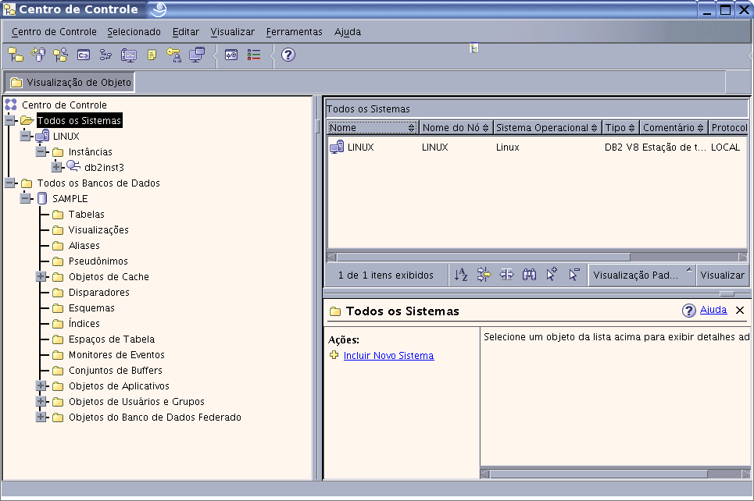Open the Selecionado menu
The width and height of the screenshot is (754, 501).
click(134, 32)
